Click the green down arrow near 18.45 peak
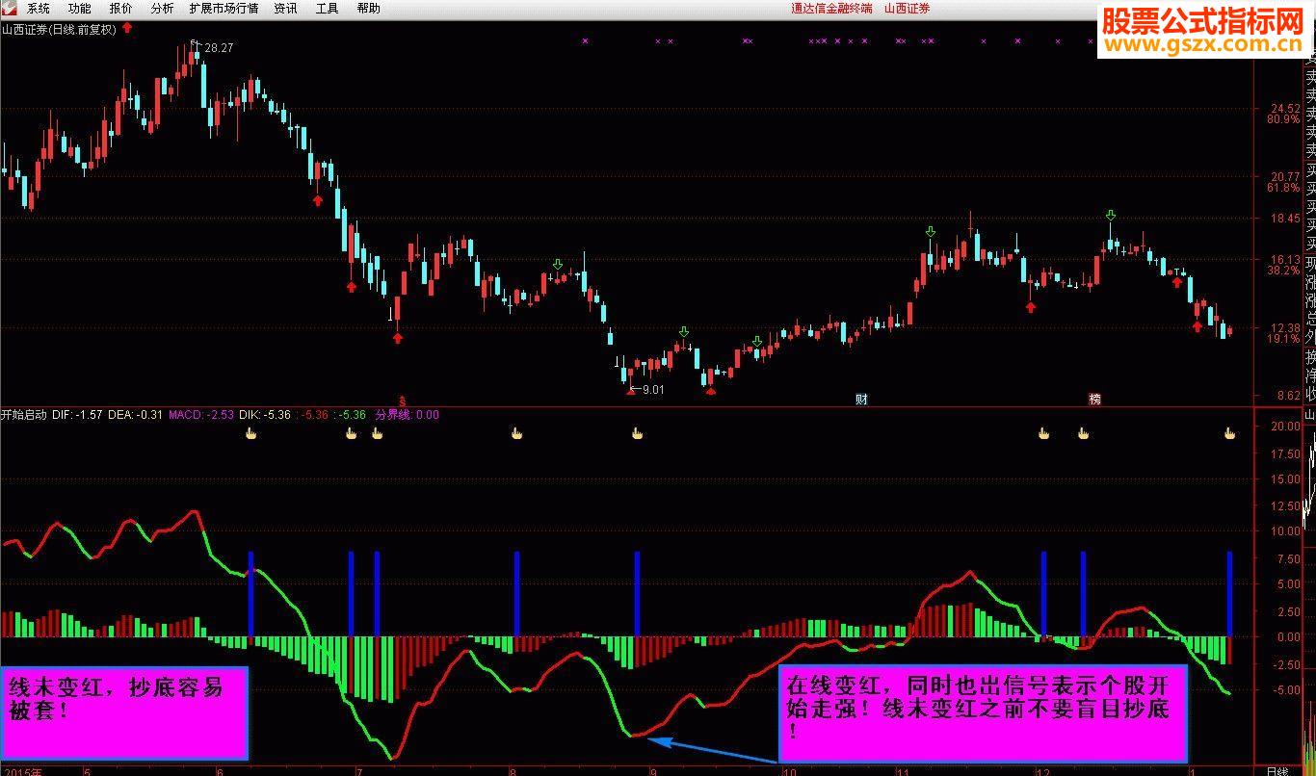 click(x=1111, y=215)
